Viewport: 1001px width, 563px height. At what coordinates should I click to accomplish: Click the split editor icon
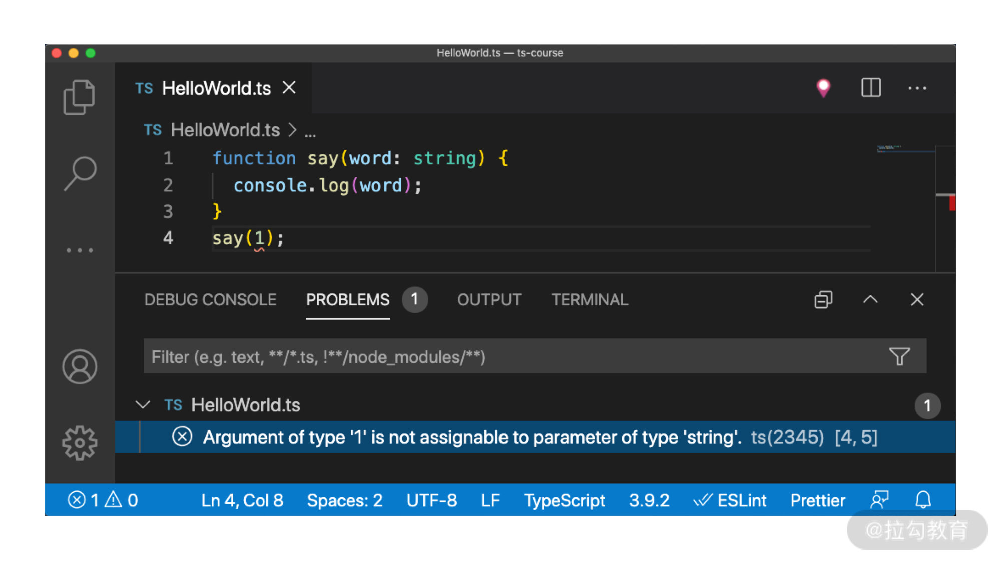pyautogui.click(x=871, y=88)
